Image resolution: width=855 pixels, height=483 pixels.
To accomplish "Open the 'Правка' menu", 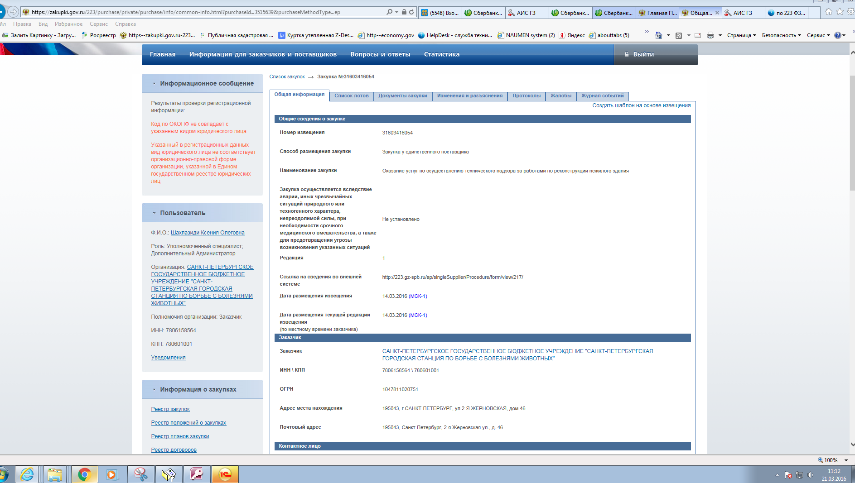I will (22, 24).
